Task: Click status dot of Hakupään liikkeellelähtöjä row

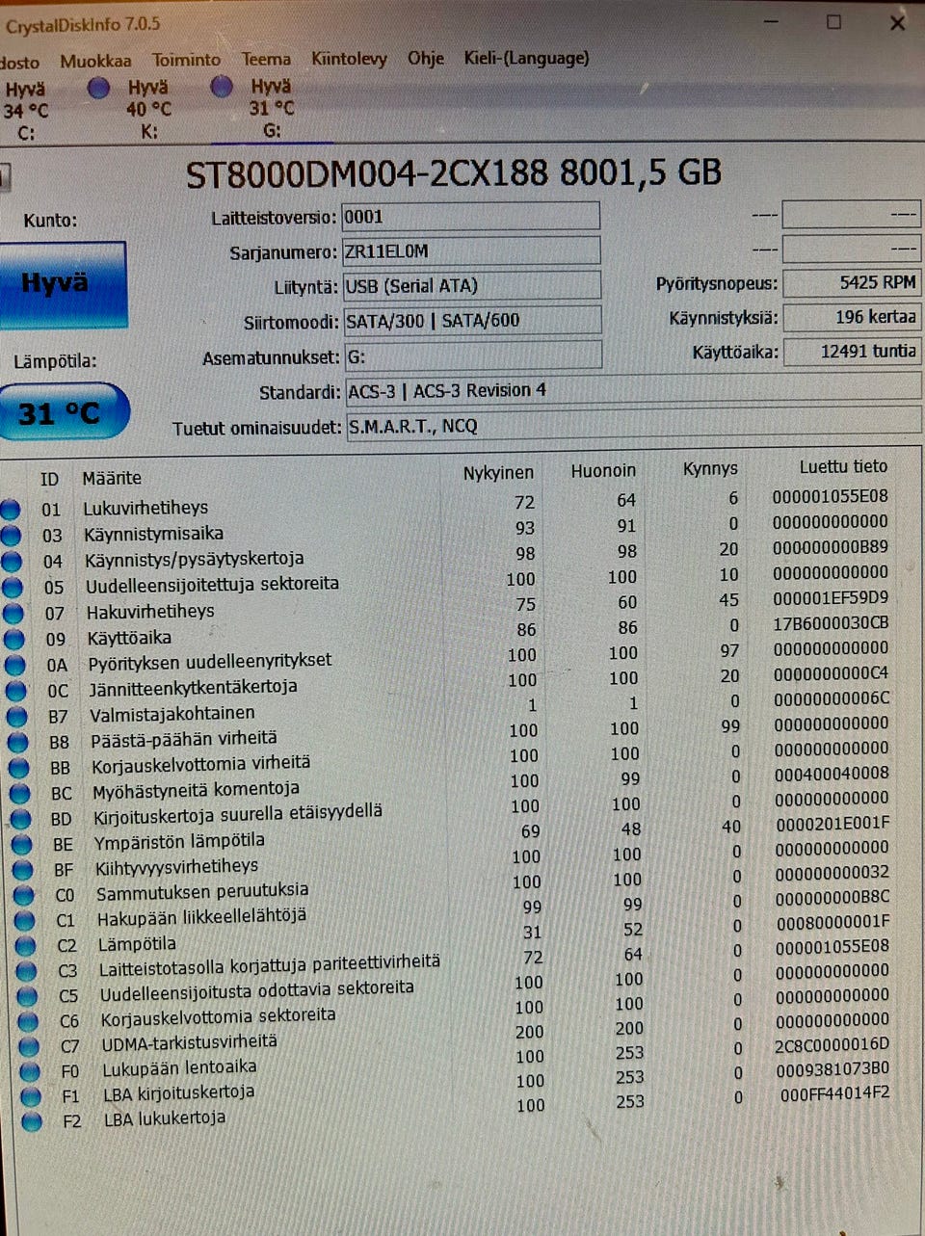Action: pyautogui.click(x=24, y=921)
